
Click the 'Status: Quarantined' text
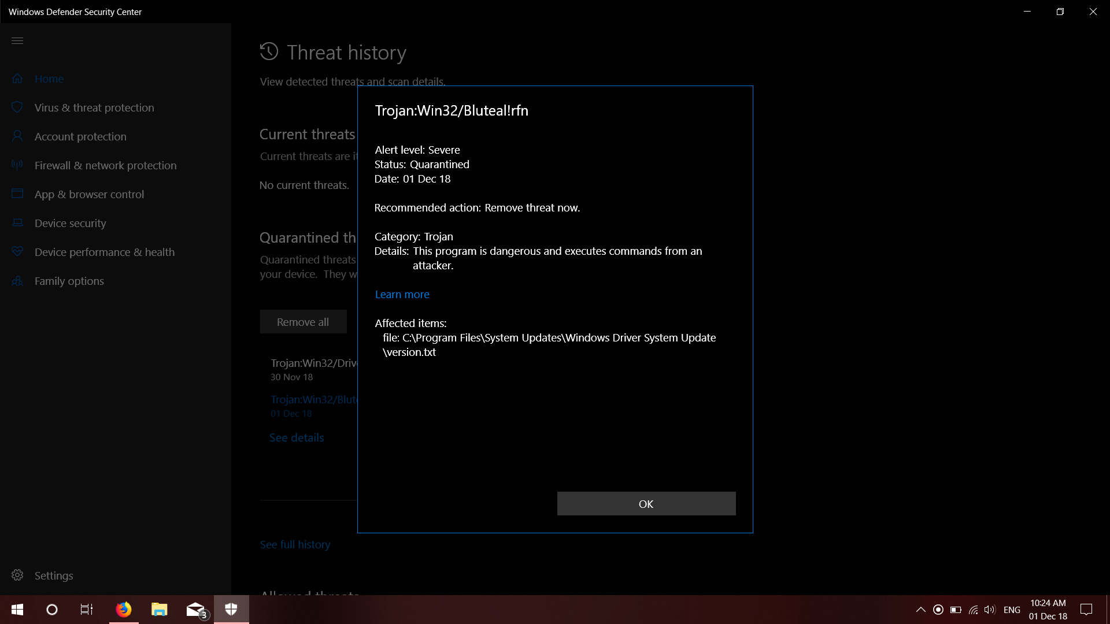pos(422,164)
